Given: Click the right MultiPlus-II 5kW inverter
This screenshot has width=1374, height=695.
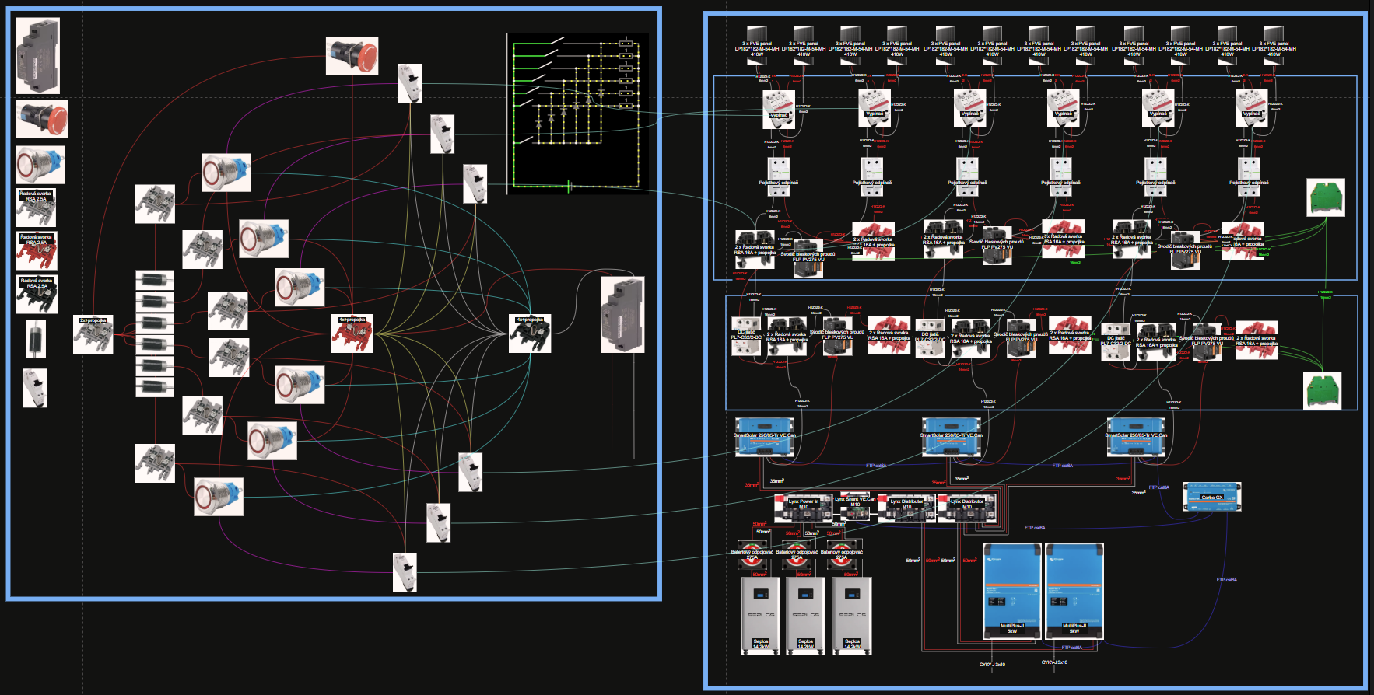Looking at the screenshot, I should click(1074, 591).
